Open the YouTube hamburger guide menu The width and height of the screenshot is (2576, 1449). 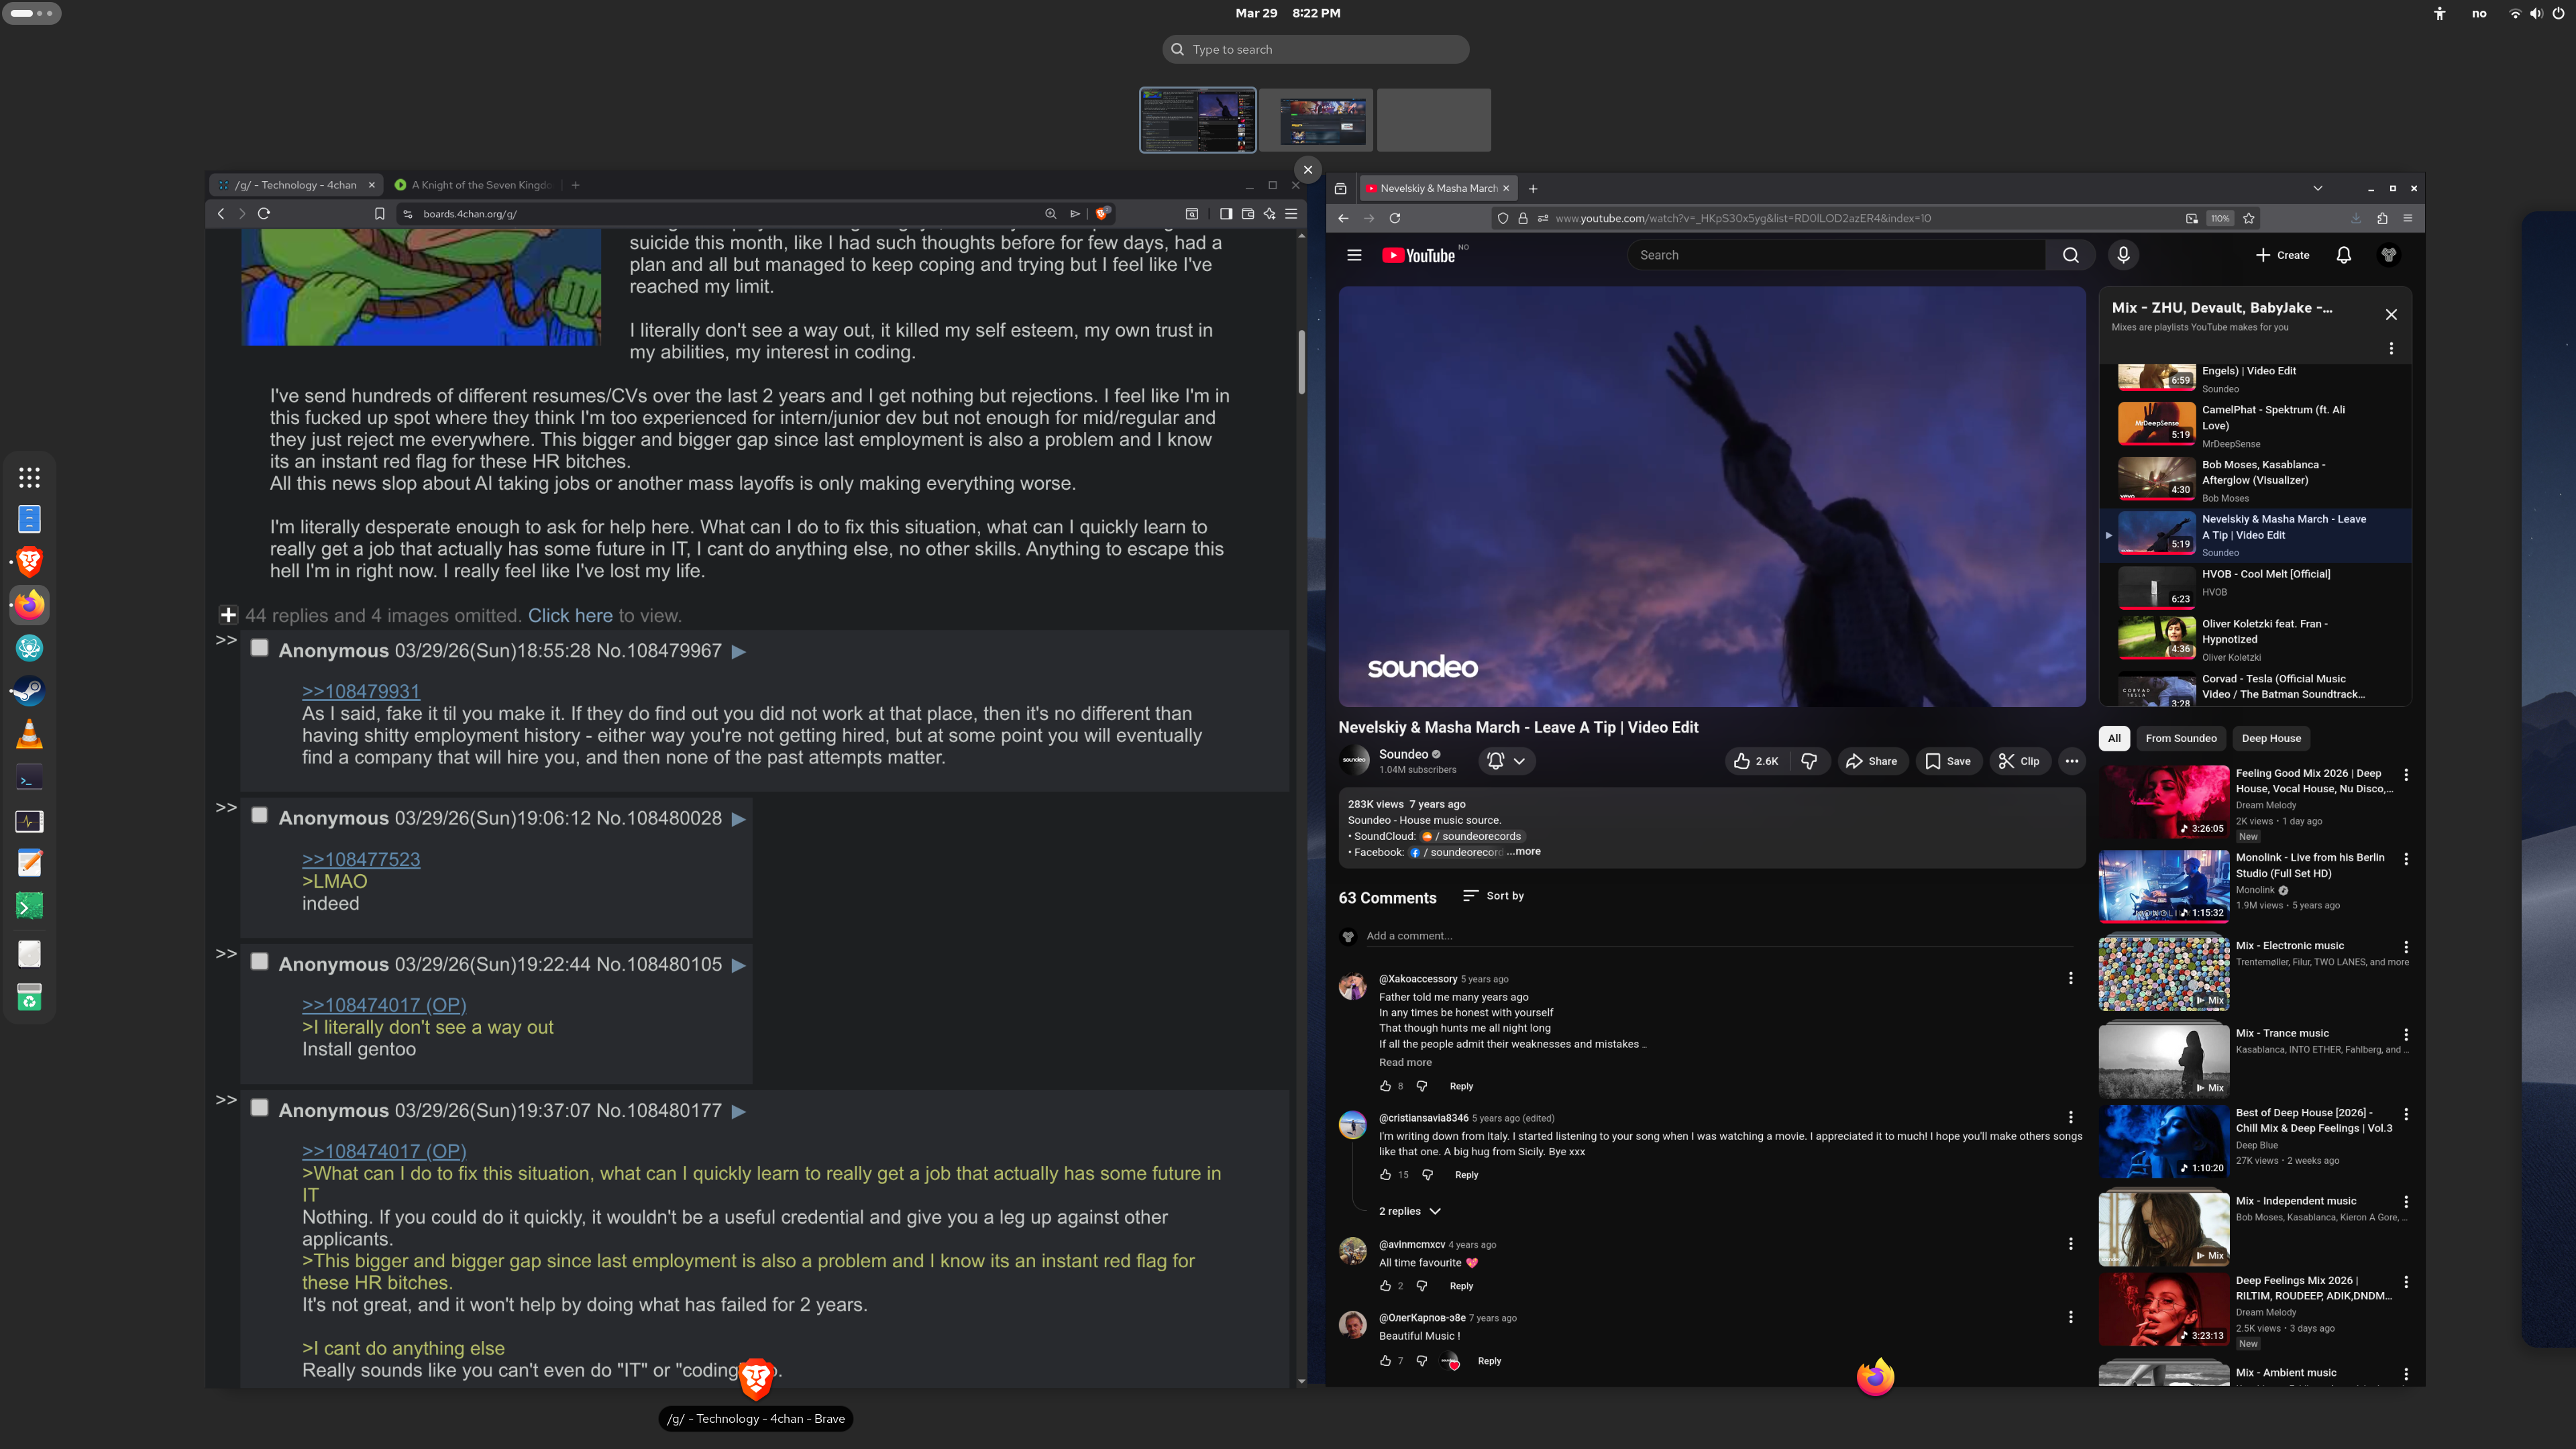coord(1354,255)
